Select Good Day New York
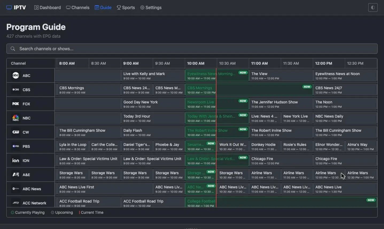 [153, 104]
